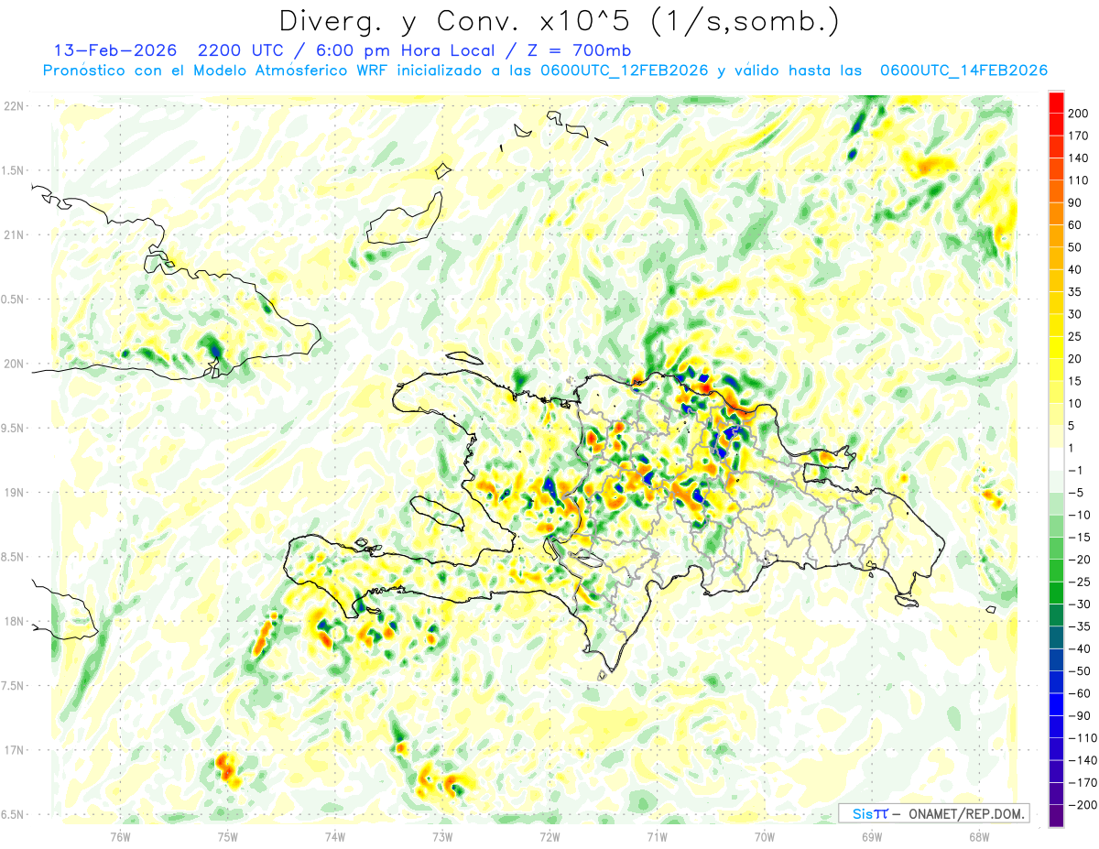This screenshot has width=1099, height=849.
Task: Click the '0600UTC_12FEB2026' initialization time text
Action: click(623, 71)
